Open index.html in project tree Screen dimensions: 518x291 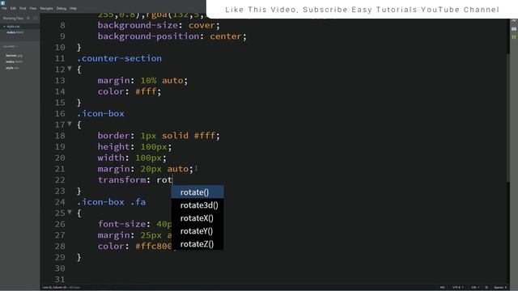click(x=14, y=61)
